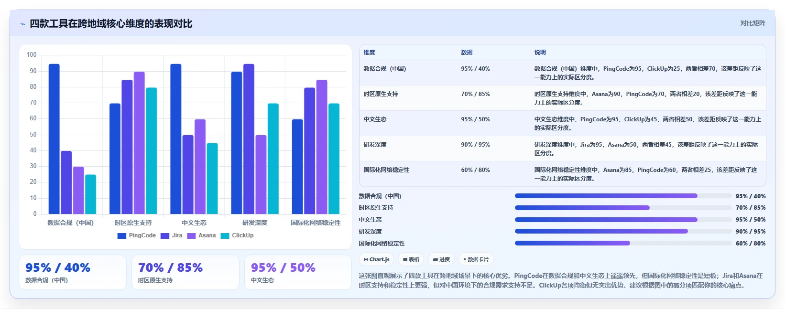Click the 国际化网络稳定性 progress bar
The image size is (785, 309).
click(623, 243)
